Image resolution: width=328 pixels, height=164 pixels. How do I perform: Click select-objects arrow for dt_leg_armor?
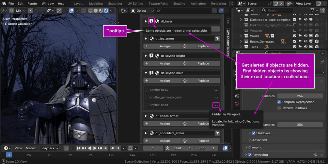tap(218, 39)
